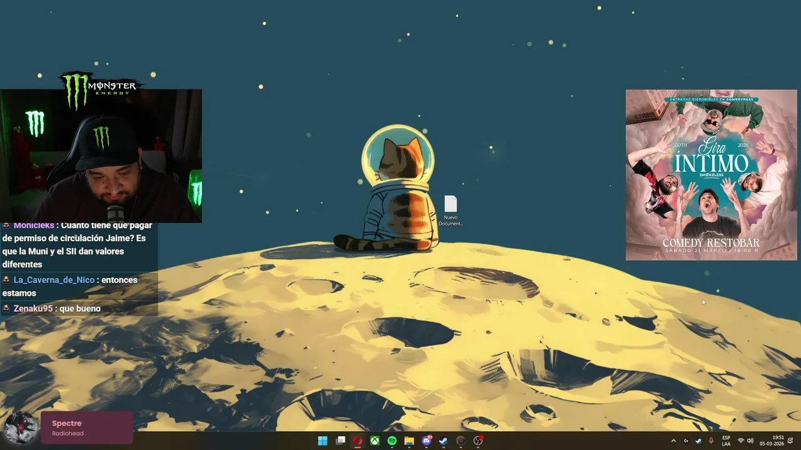Click the Spectre Radiohead now-playing widget

[x=87, y=427]
